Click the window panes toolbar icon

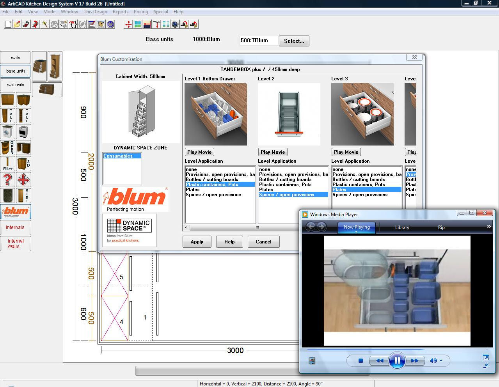click(x=137, y=25)
